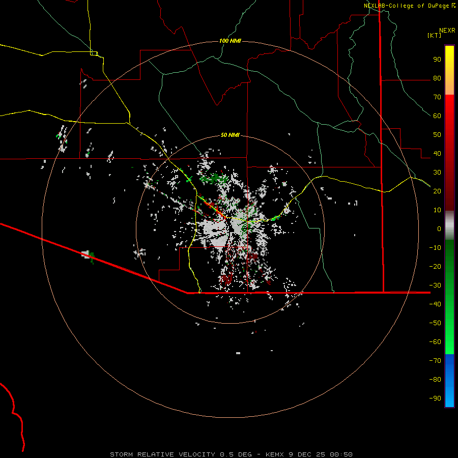Click the positive 60 scale value
The width and height of the screenshot is (458, 458).
(437, 116)
